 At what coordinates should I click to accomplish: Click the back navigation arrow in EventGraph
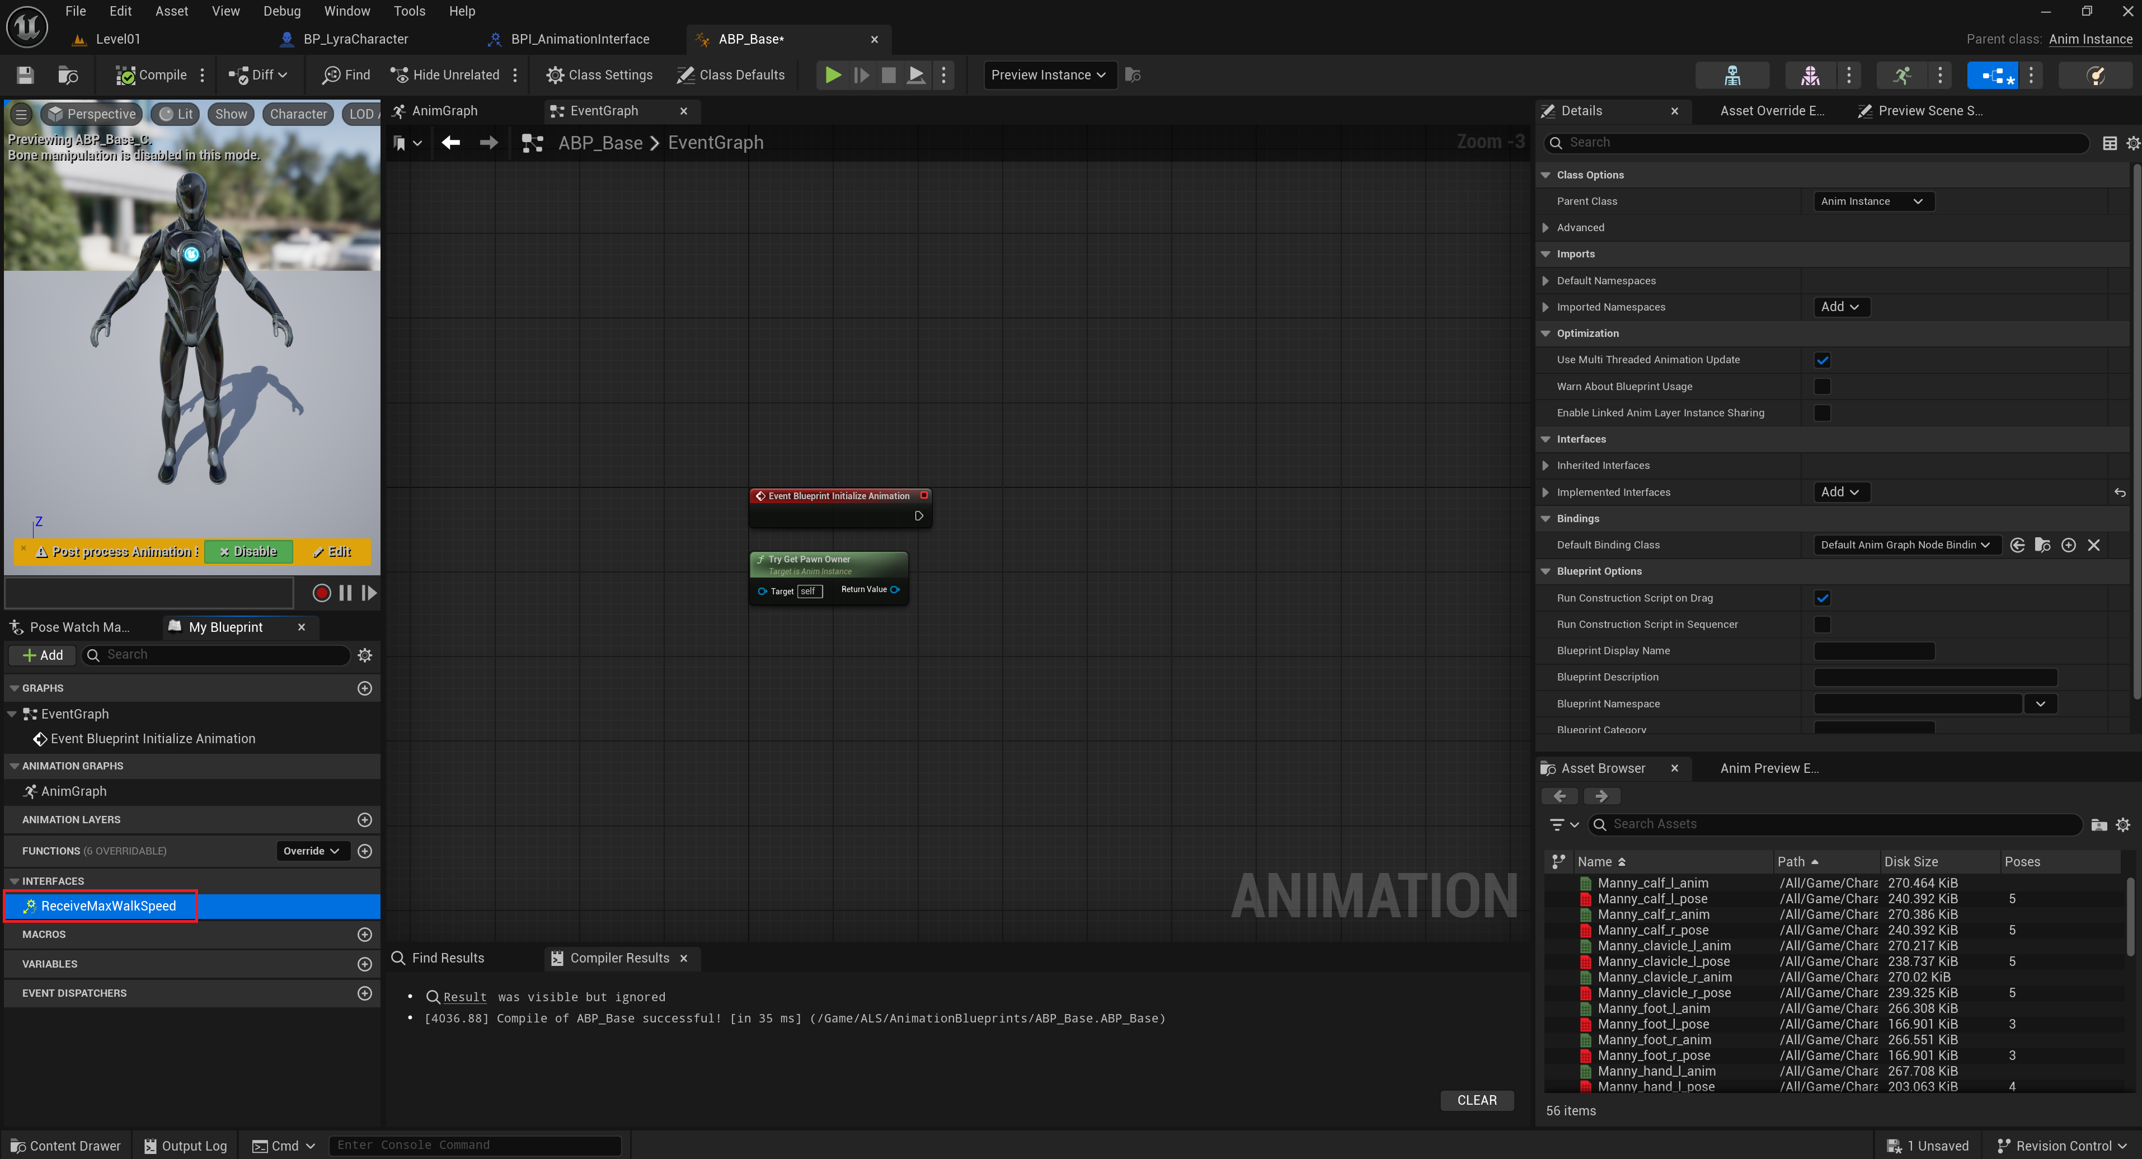click(x=450, y=143)
